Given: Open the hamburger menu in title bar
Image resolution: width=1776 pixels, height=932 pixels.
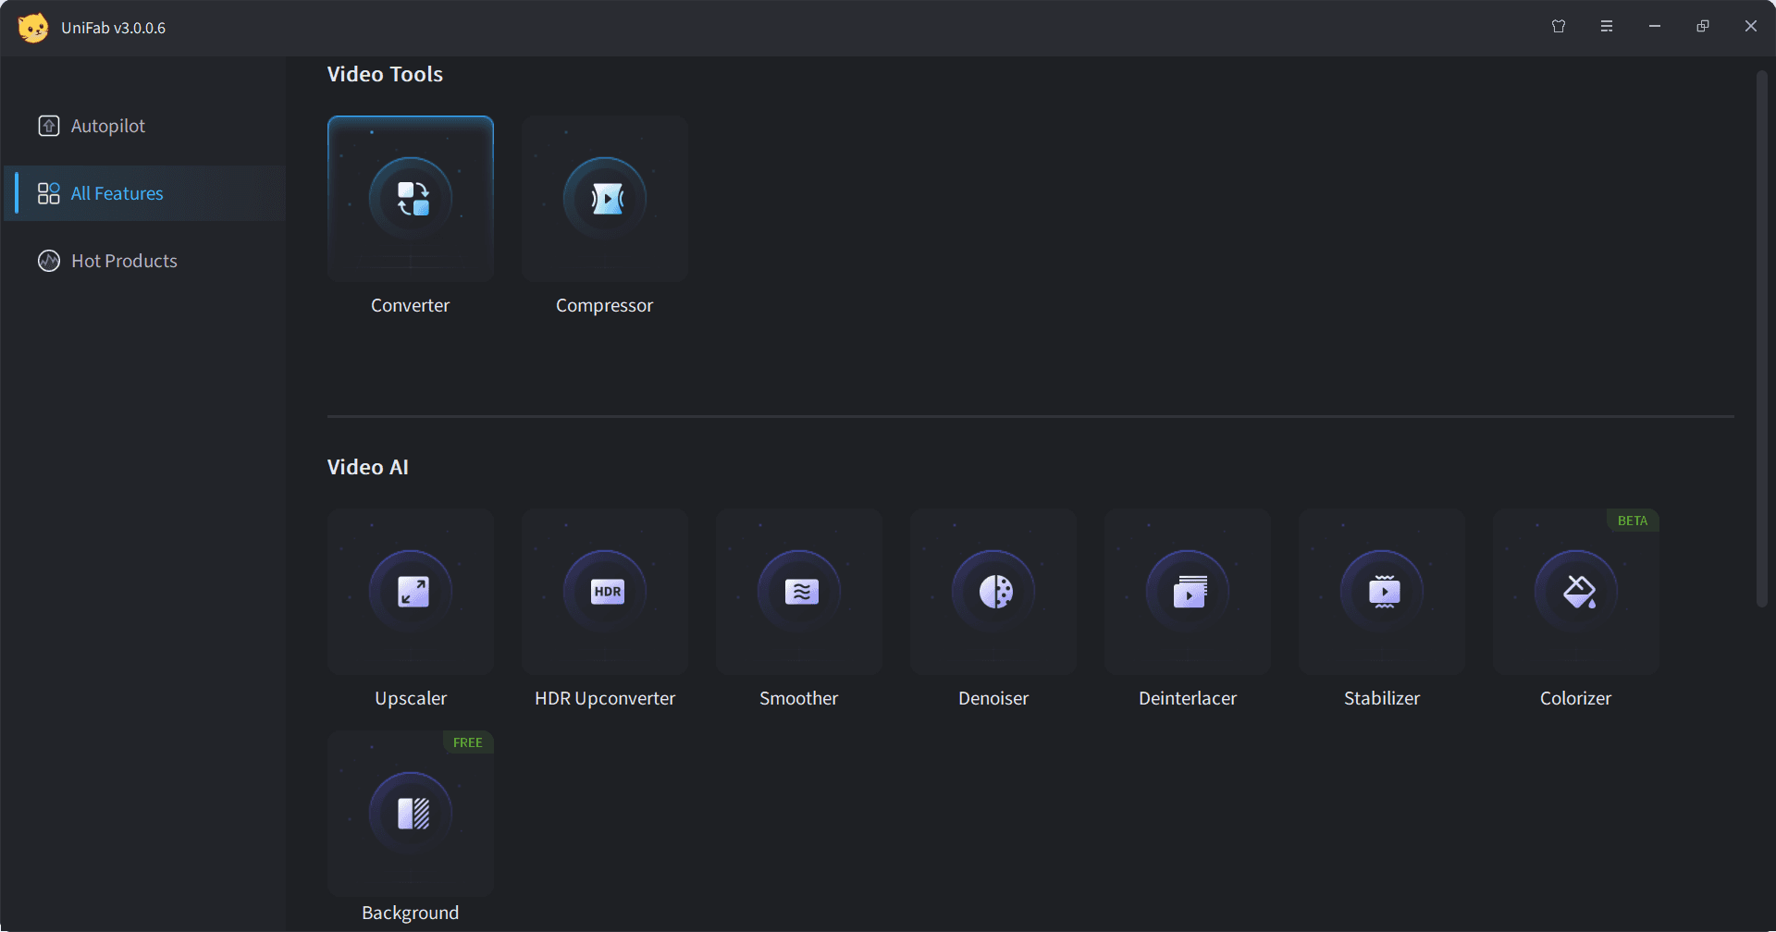Looking at the screenshot, I should coord(1607,27).
